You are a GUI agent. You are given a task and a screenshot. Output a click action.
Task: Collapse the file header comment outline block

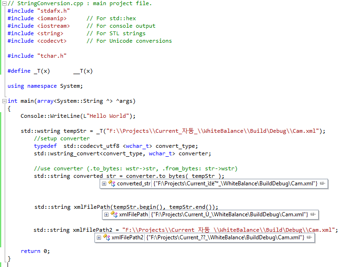pos(4,3)
